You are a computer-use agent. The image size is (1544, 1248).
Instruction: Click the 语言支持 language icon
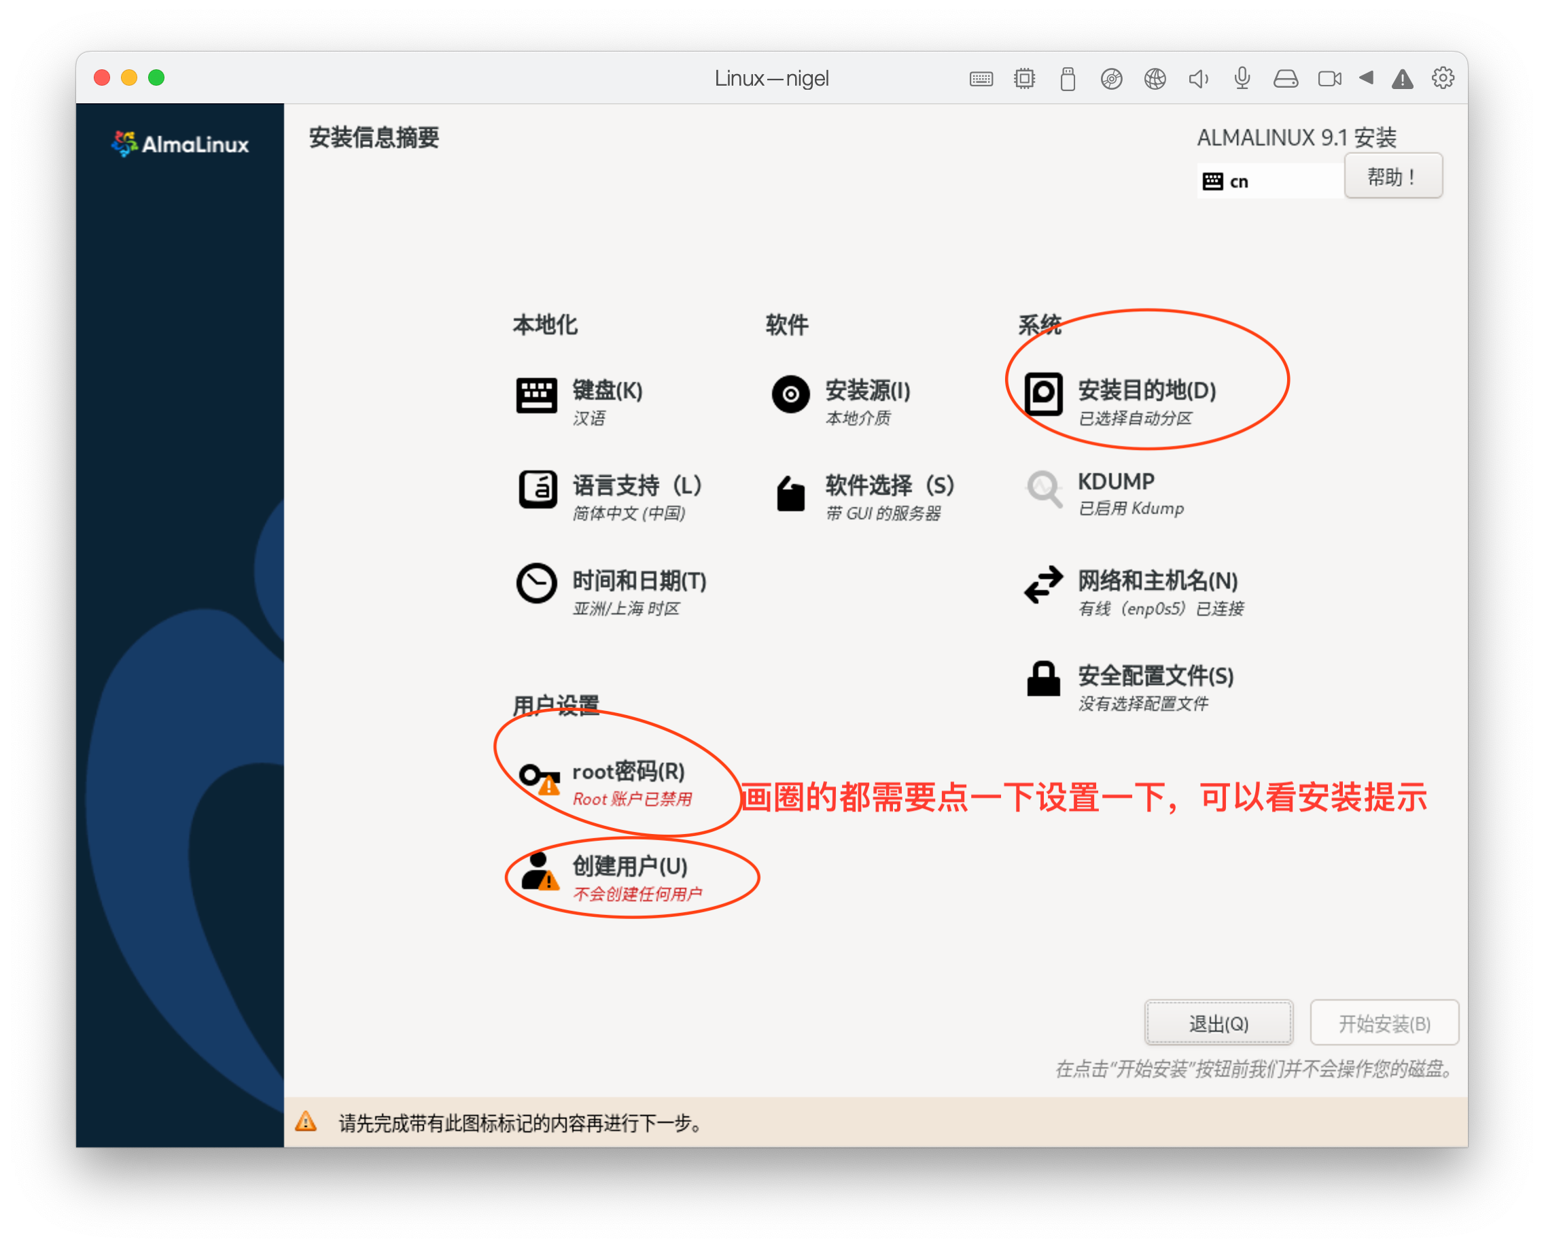coord(537,489)
